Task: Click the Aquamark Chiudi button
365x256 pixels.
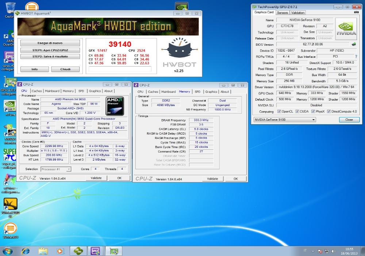Action: click(65, 69)
